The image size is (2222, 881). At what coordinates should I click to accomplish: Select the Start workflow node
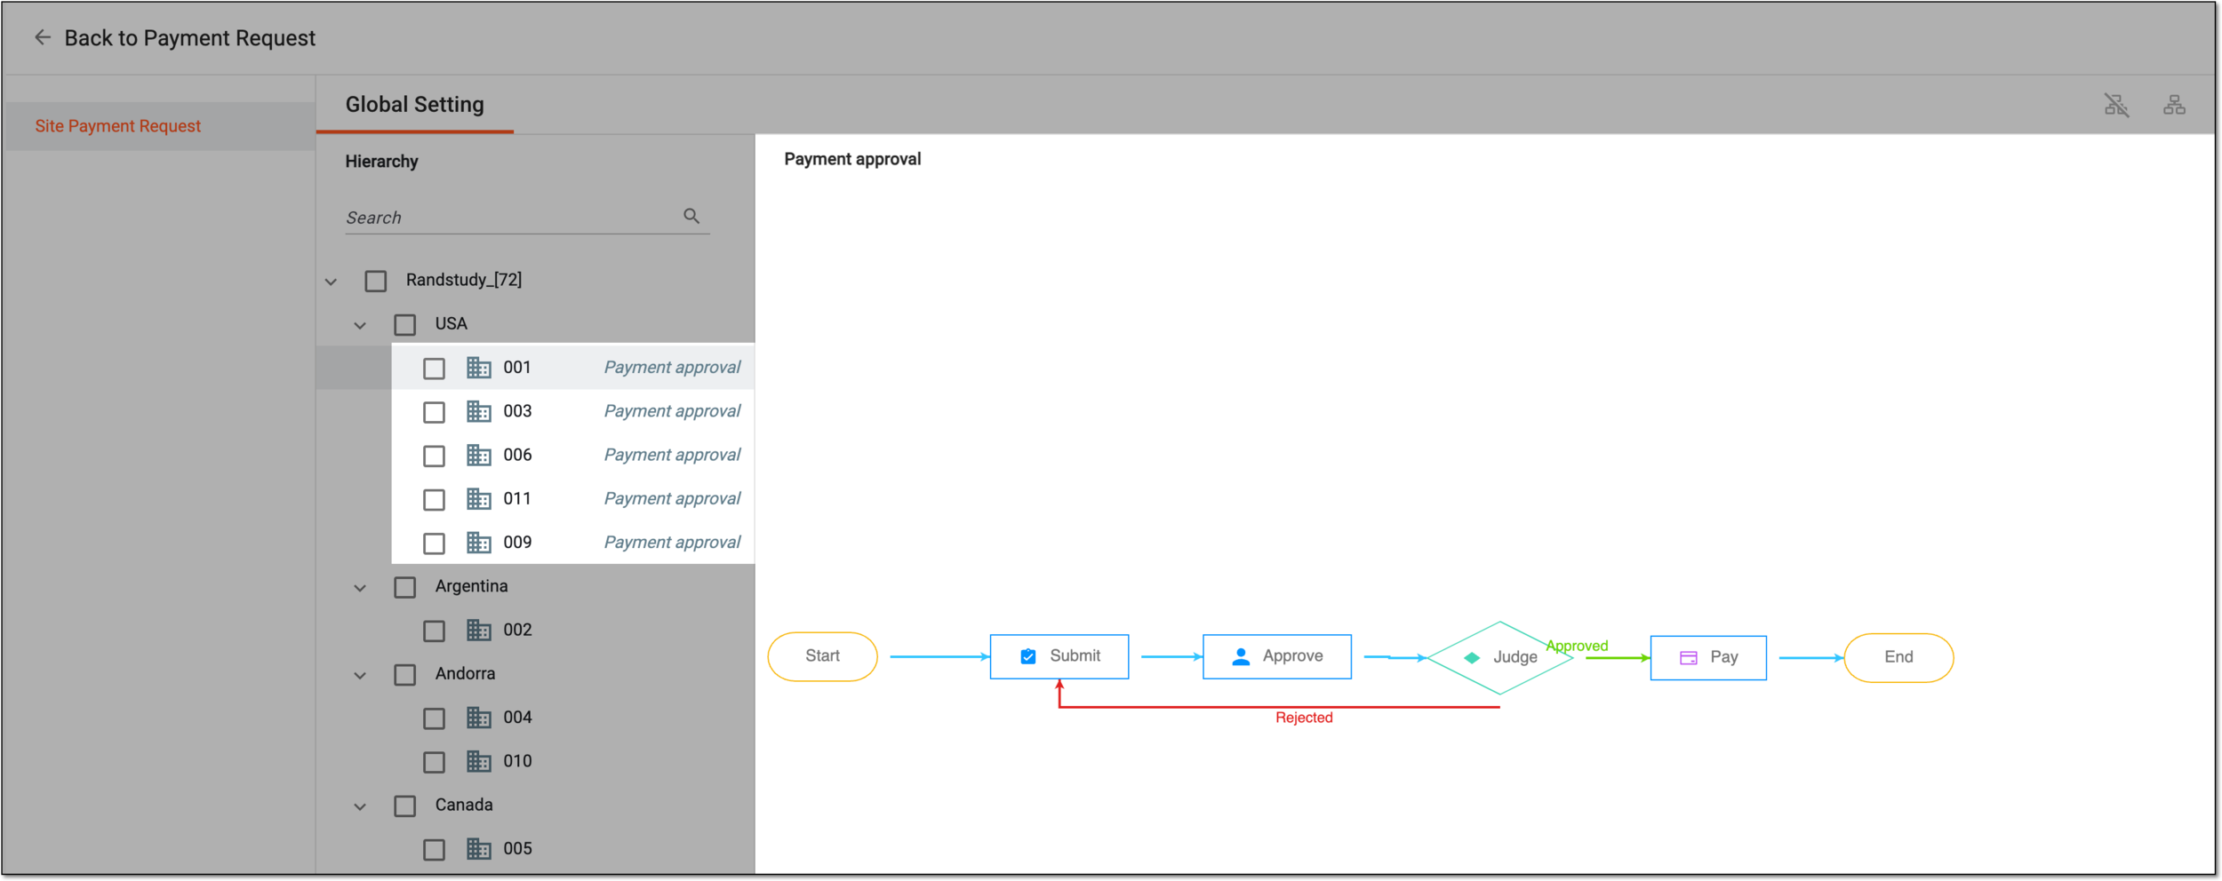click(822, 656)
